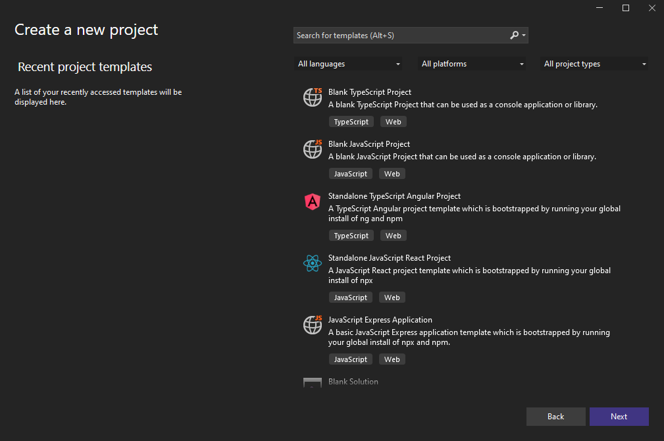Select the Angular logo icon
The width and height of the screenshot is (664, 441).
coord(313,201)
